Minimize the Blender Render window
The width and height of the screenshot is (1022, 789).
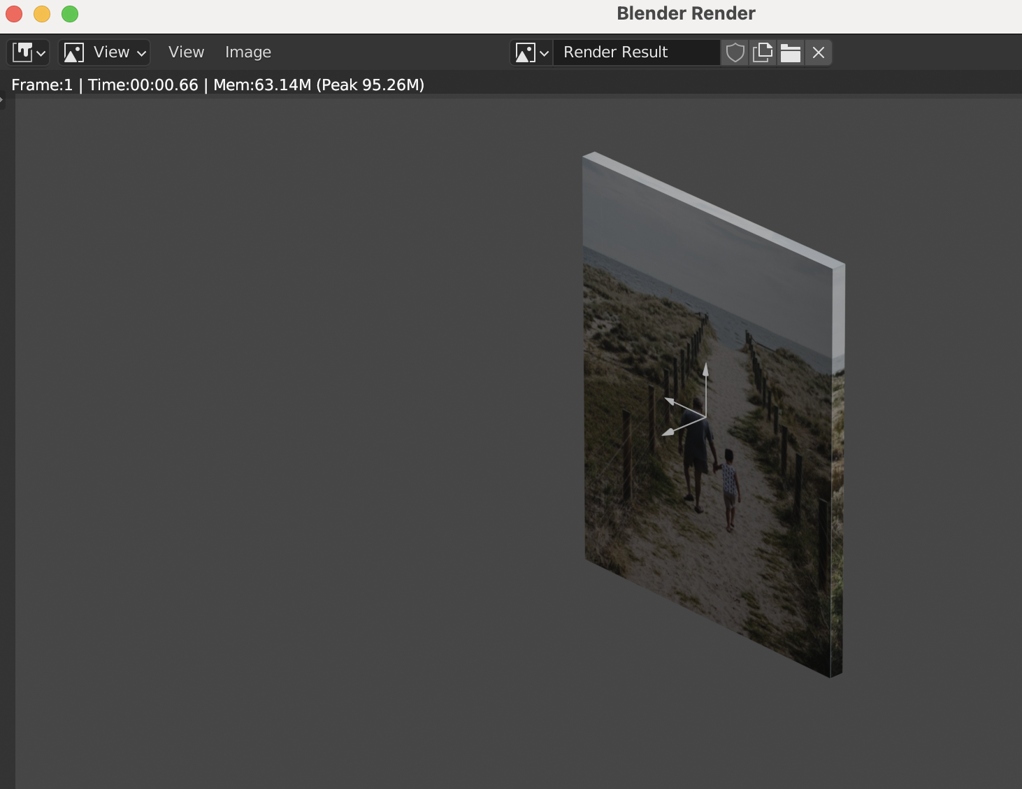[x=42, y=14]
